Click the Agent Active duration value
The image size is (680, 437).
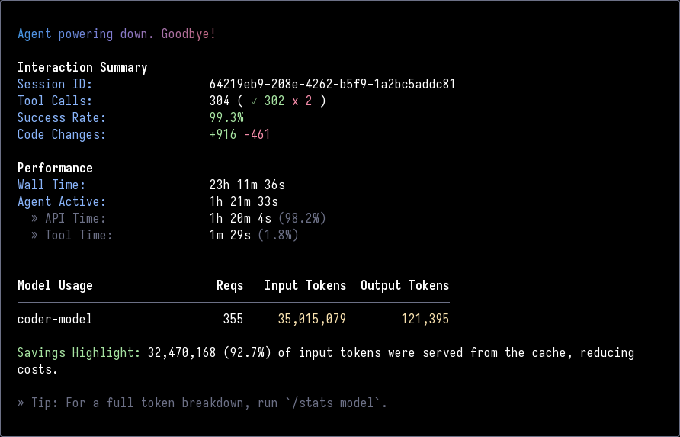click(243, 202)
